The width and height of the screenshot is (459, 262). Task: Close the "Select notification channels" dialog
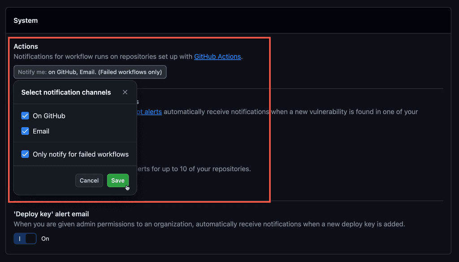(x=125, y=92)
